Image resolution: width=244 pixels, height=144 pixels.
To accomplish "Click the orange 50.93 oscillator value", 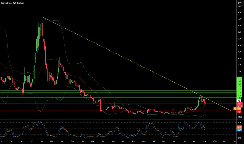I will coord(239,127).
